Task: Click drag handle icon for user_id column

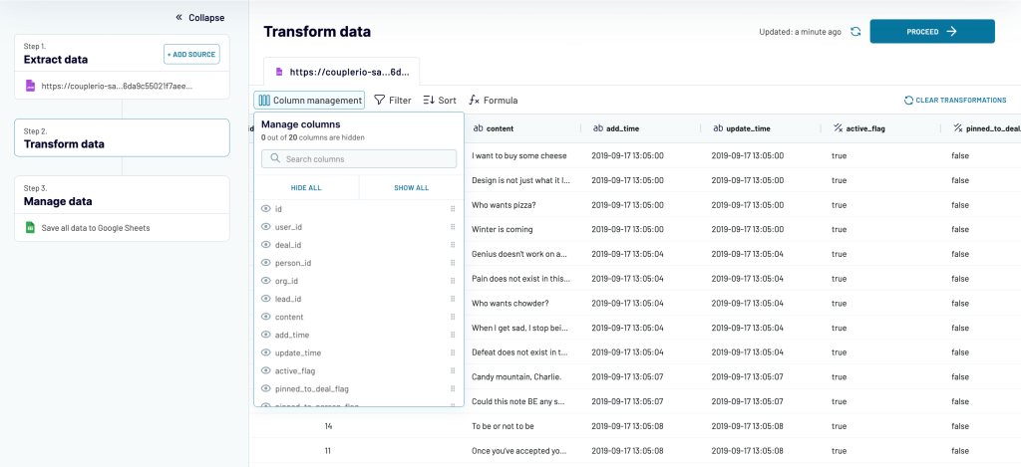Action: (x=453, y=227)
